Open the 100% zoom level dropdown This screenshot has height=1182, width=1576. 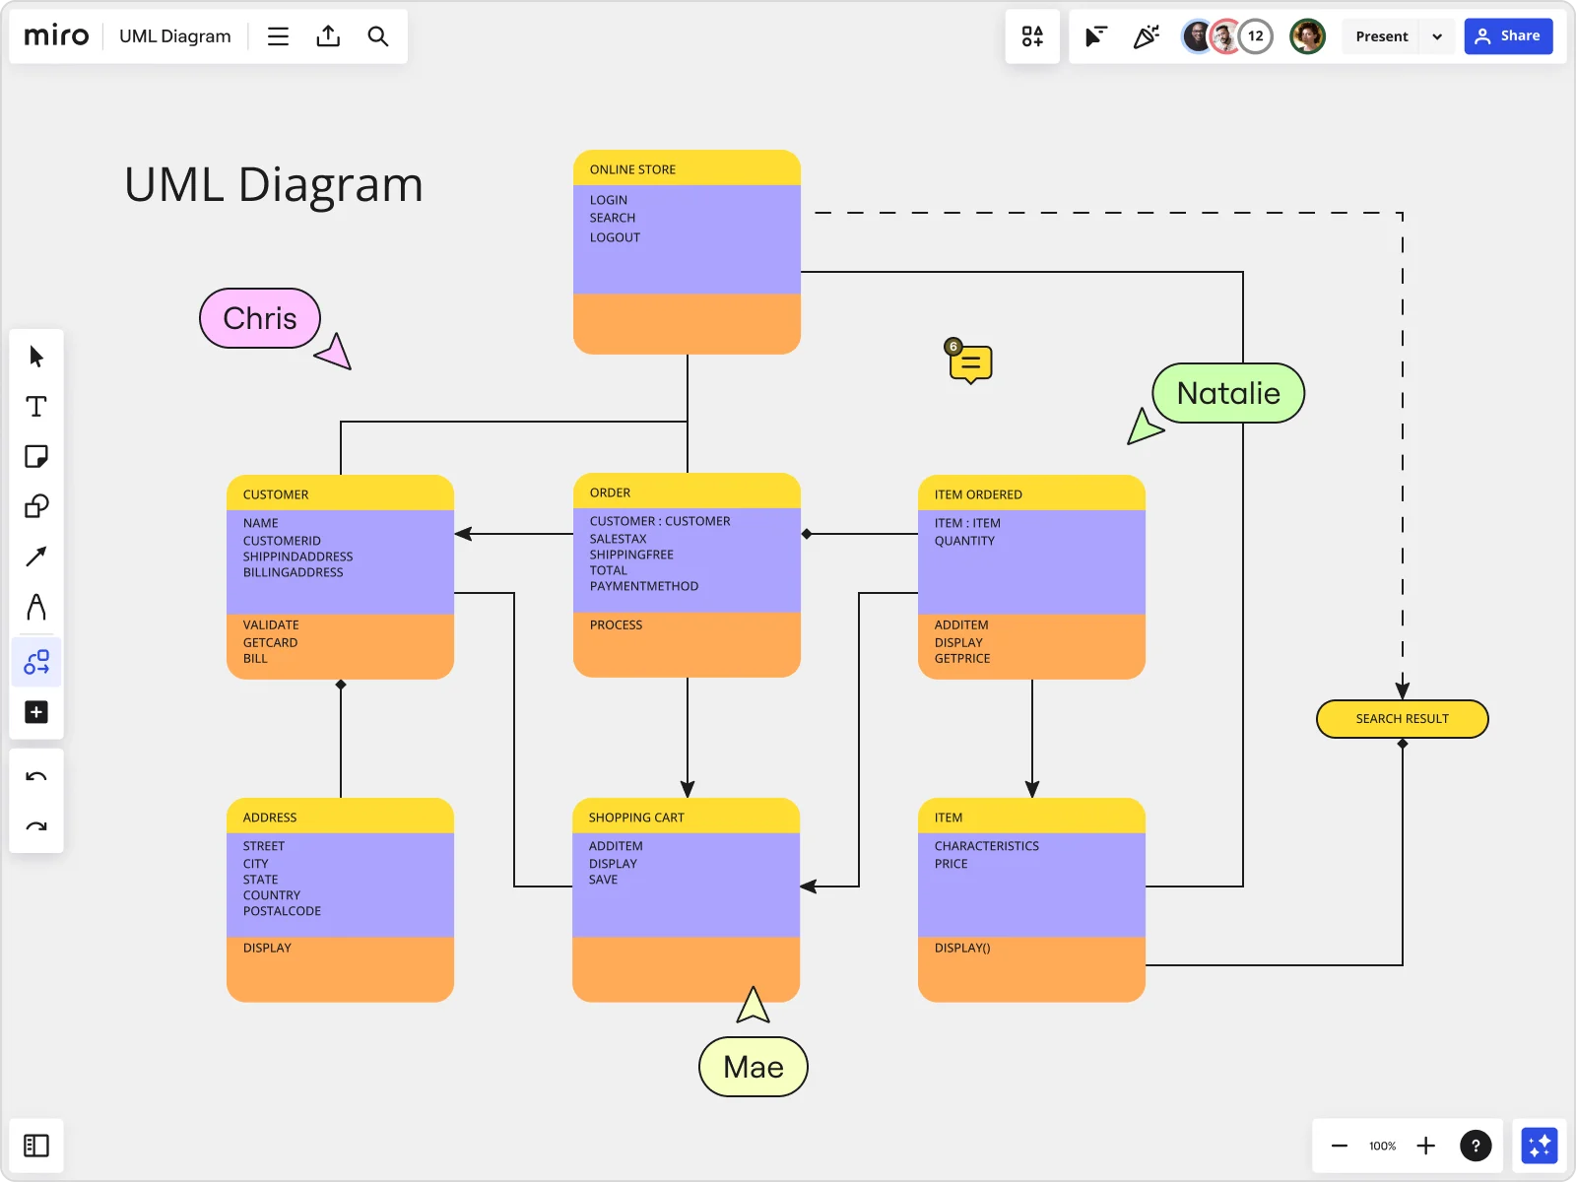[1382, 1146]
